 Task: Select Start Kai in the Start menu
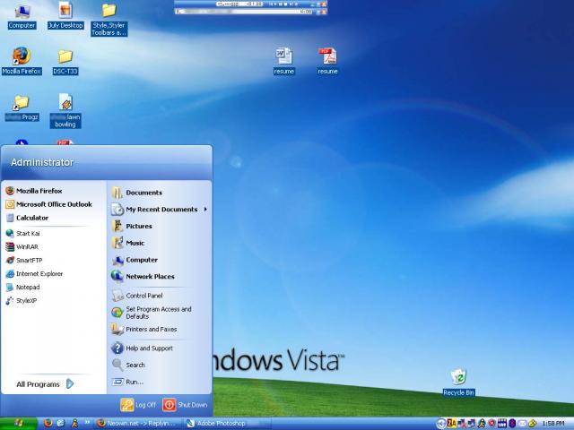click(x=22, y=233)
